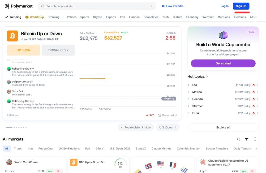
Task: Open the Elections tab
Action: [x=240, y=17]
